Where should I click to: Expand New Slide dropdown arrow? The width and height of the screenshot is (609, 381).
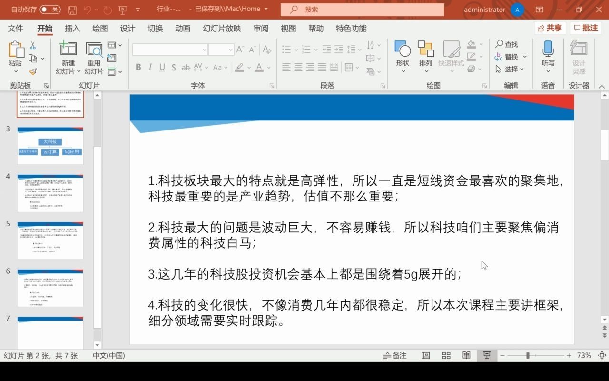(x=79, y=71)
